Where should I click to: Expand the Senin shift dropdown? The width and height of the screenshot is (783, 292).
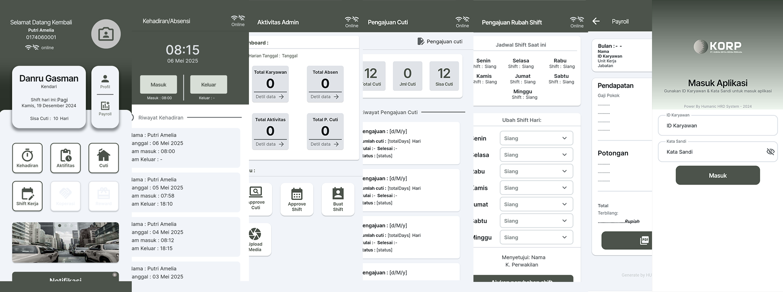(x=536, y=138)
